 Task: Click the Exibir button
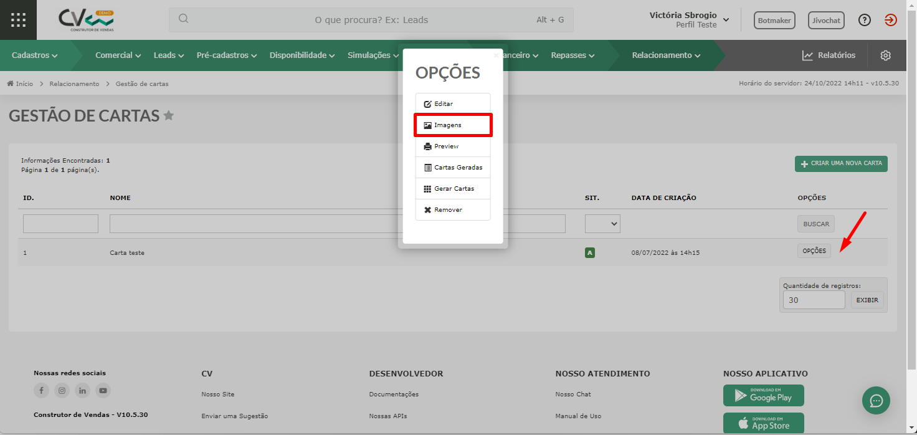[x=867, y=300]
